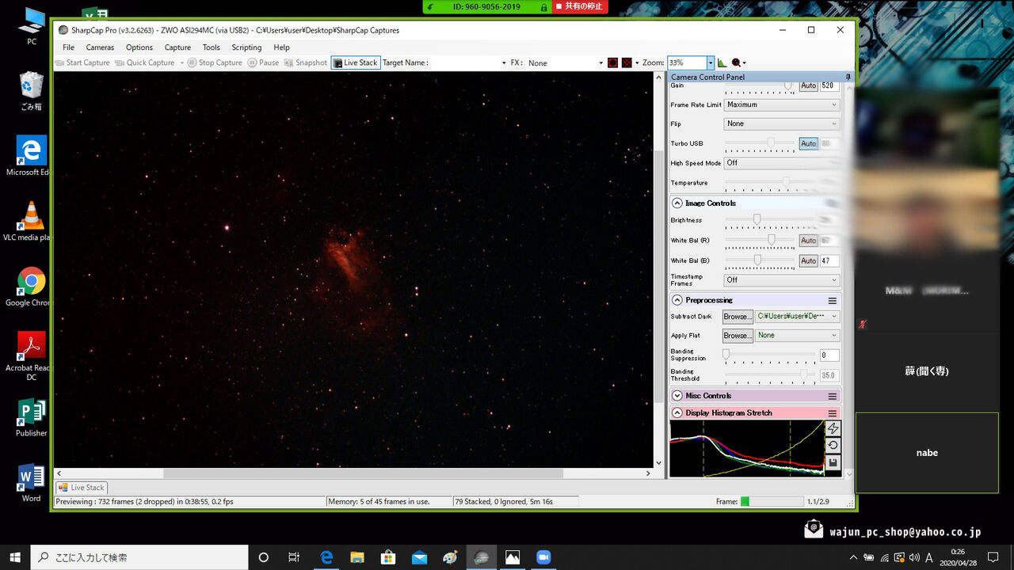Reset the display histogram stretch
The image size is (1014, 570).
point(833,446)
